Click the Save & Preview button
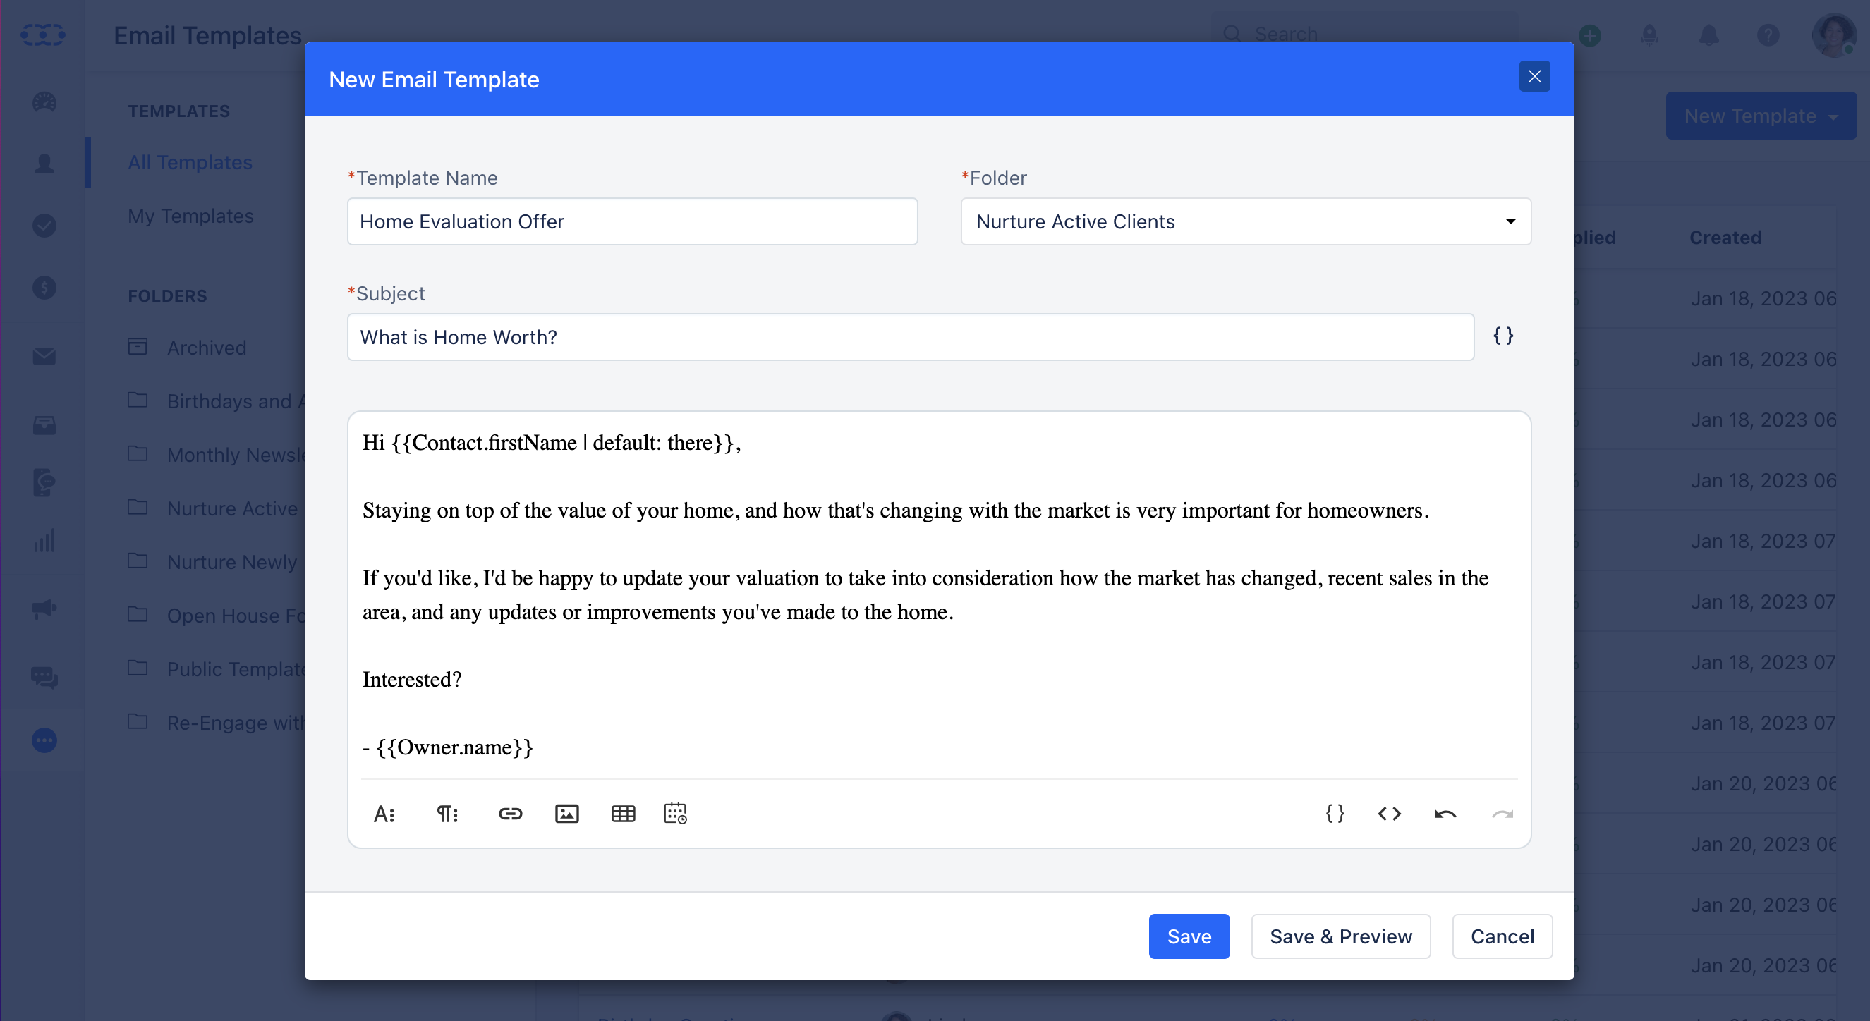Screen dimensions: 1870x1021 coord(1340,936)
